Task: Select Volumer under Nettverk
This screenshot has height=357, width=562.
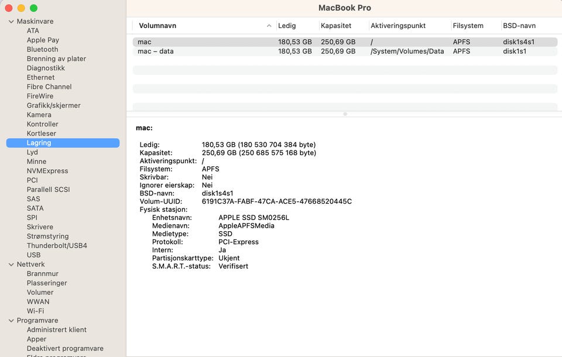Action: 40,293
